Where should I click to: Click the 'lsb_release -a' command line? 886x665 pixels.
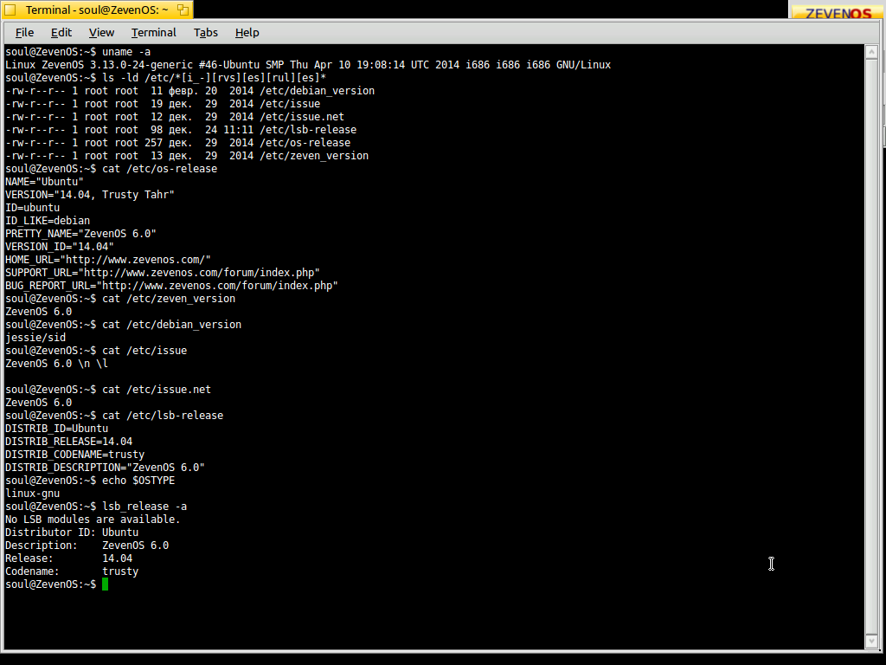(96, 507)
